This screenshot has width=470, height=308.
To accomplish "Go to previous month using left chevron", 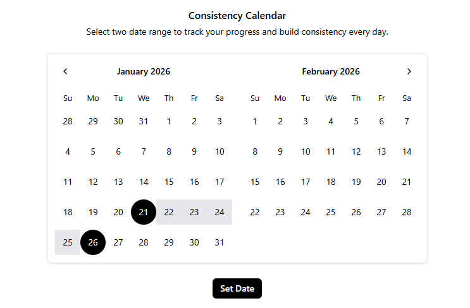I will [x=65, y=71].
